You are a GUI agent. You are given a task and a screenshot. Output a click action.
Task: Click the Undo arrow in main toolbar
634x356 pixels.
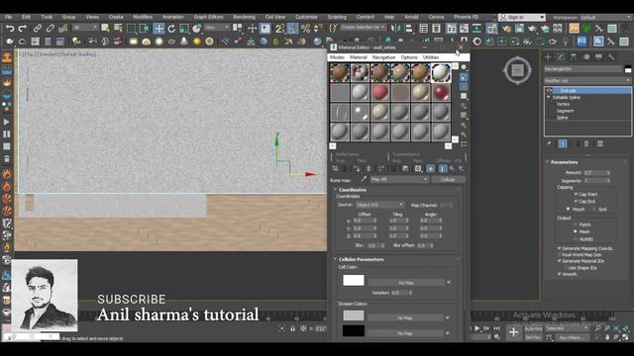pyautogui.click(x=10, y=29)
